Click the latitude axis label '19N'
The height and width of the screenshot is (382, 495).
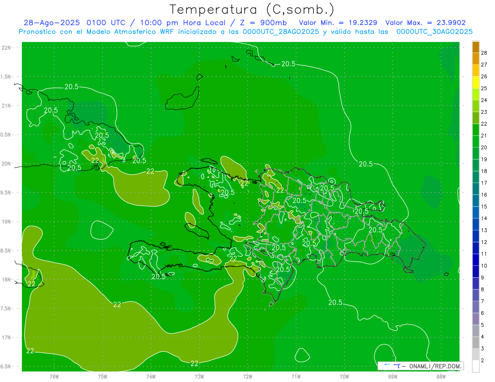pyautogui.click(x=6, y=221)
